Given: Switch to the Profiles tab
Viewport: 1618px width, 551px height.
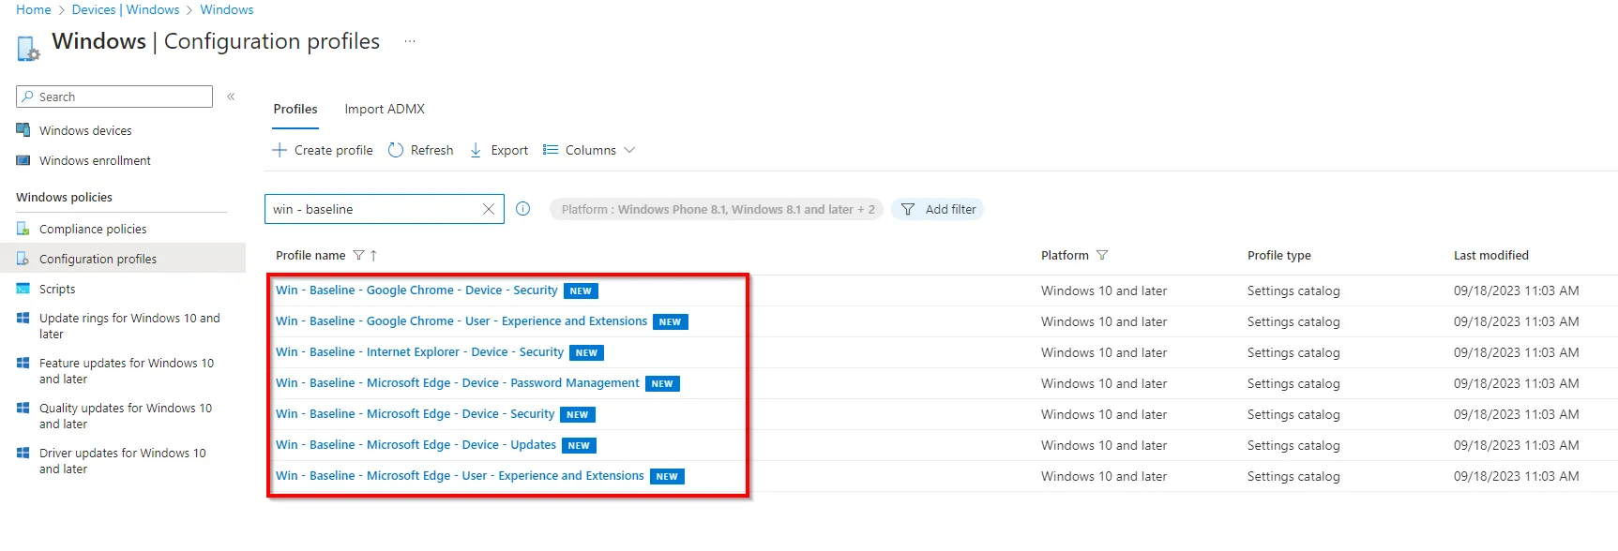Looking at the screenshot, I should point(295,110).
